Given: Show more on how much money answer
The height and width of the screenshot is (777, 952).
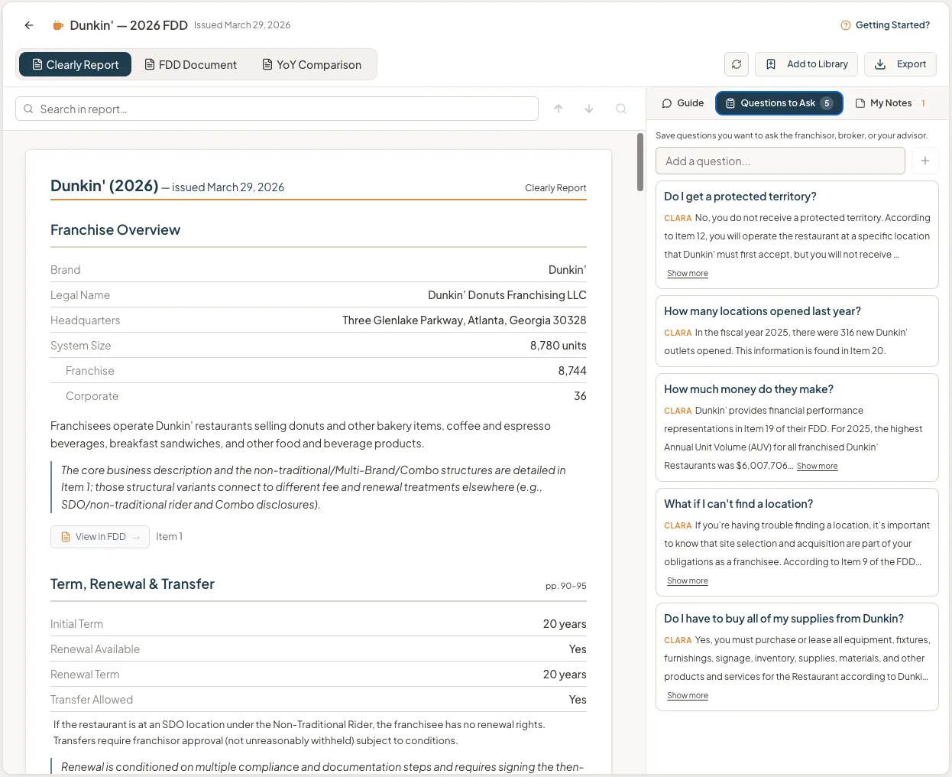Looking at the screenshot, I should click(817, 466).
